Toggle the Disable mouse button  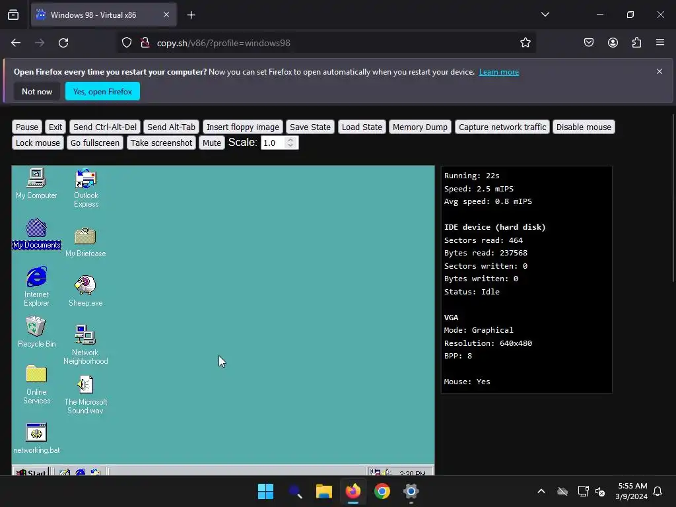(x=584, y=127)
